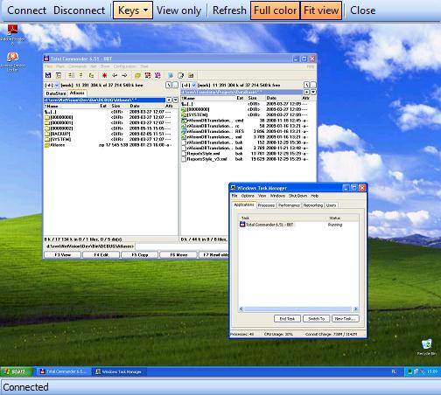Select ReportsStyle_v3.xml bak file in right pane

point(244,159)
